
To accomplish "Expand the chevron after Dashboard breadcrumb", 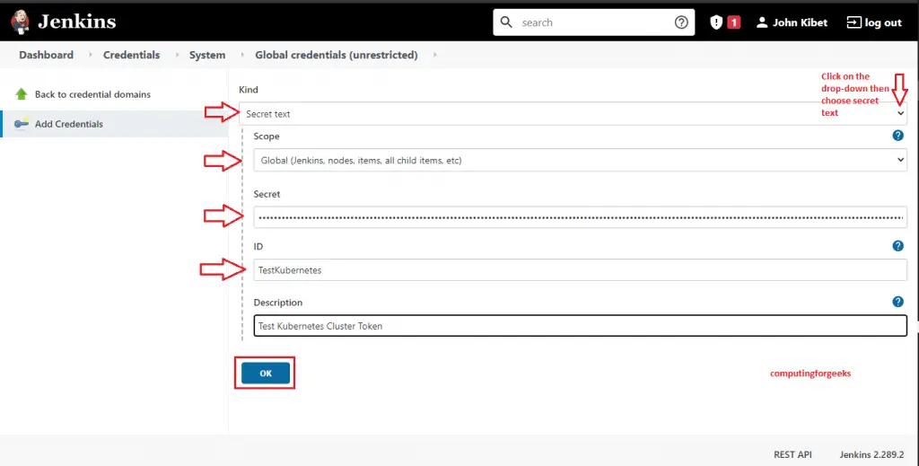I will point(91,55).
